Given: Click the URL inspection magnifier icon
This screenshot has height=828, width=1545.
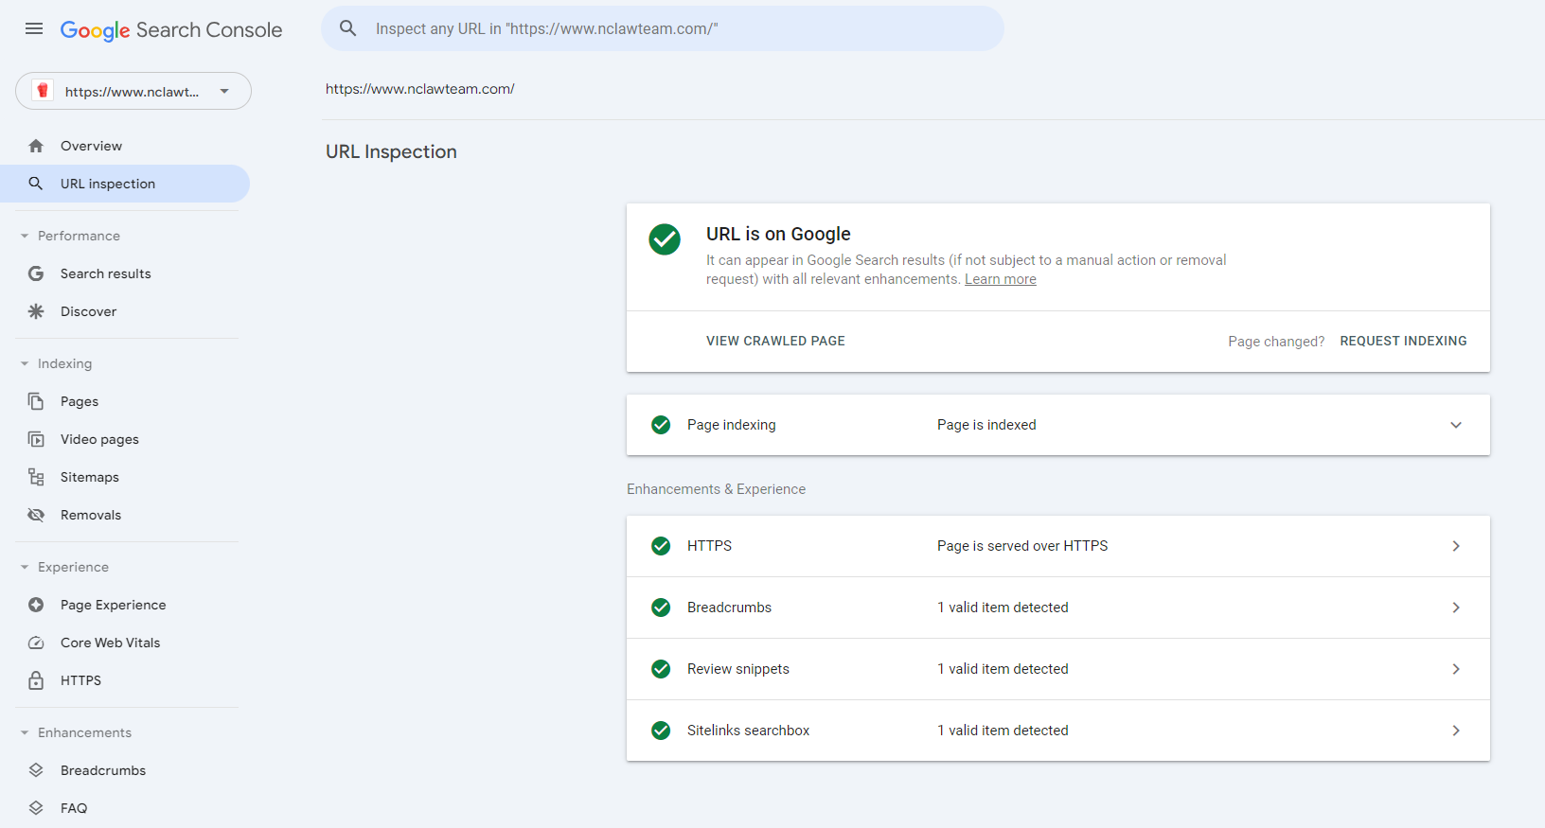Looking at the screenshot, I should (36, 184).
